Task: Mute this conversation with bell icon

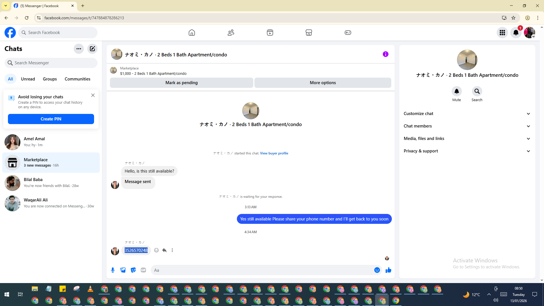Action: point(456,91)
